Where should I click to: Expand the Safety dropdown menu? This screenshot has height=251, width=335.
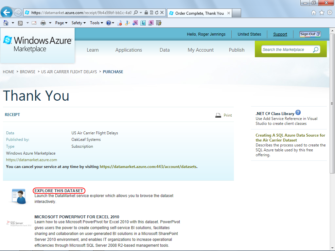tap(79, 23)
